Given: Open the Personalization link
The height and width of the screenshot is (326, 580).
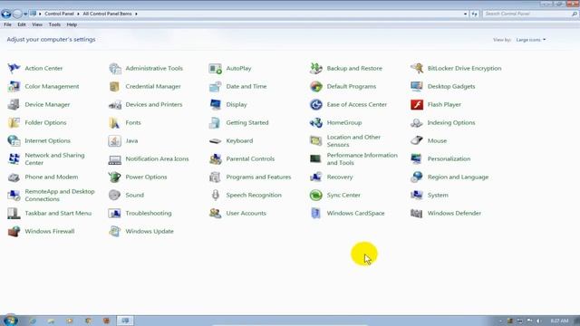Looking at the screenshot, I should coord(449,159).
